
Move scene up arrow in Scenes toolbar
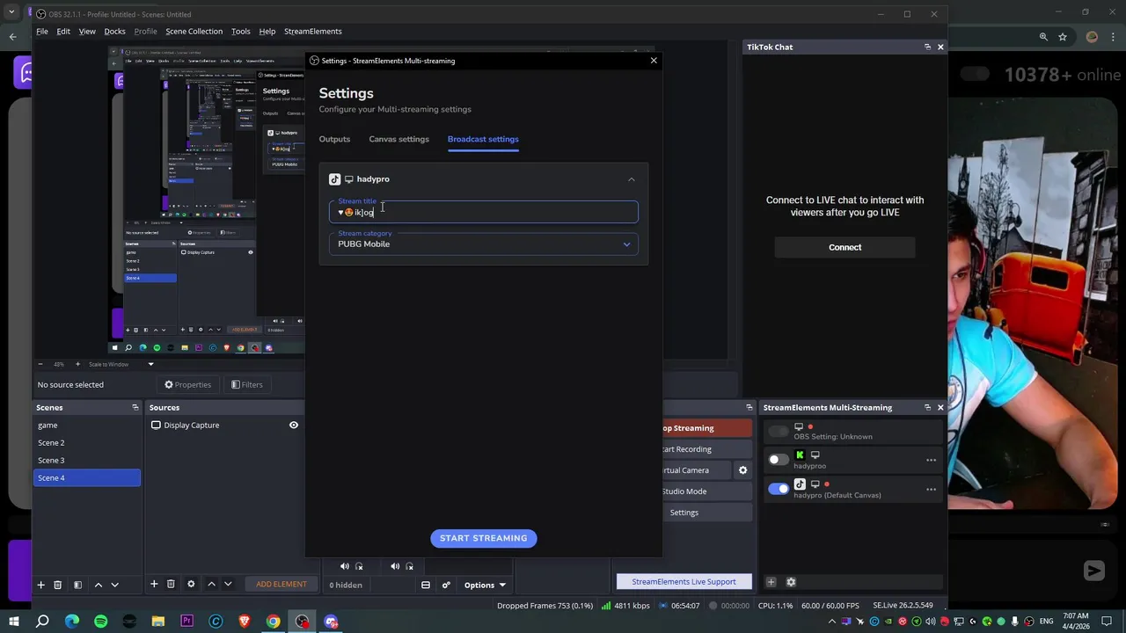(99, 585)
